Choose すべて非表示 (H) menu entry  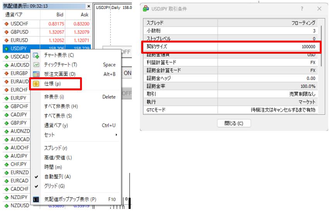click(76, 107)
